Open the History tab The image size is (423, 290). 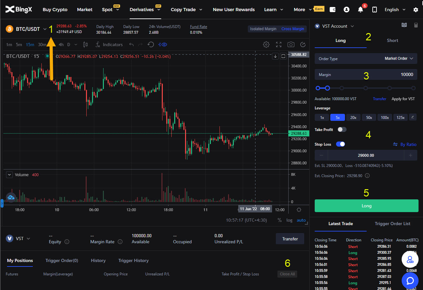click(98, 260)
